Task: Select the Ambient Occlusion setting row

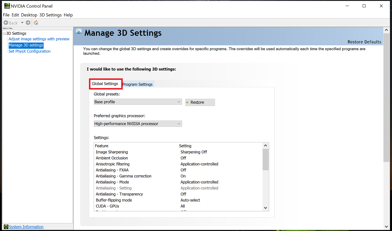Action: pos(112,158)
